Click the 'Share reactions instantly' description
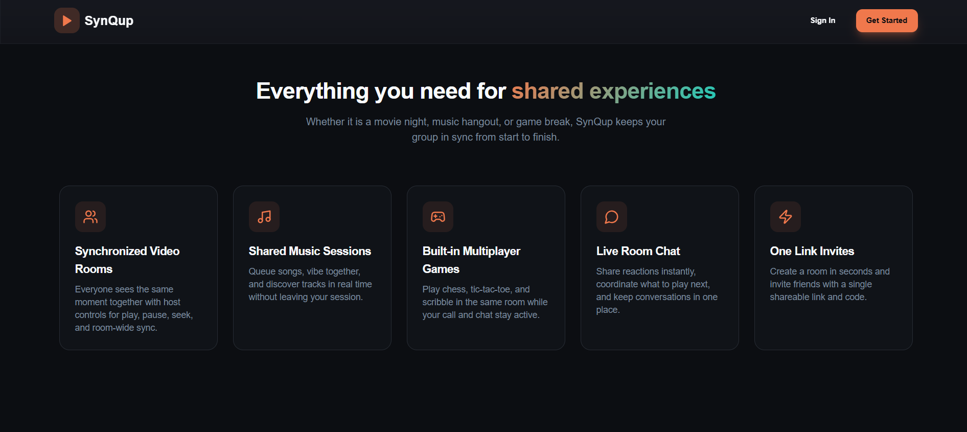 click(x=657, y=290)
